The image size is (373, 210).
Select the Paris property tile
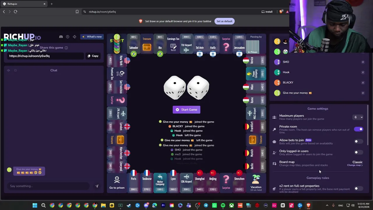coord(133,183)
